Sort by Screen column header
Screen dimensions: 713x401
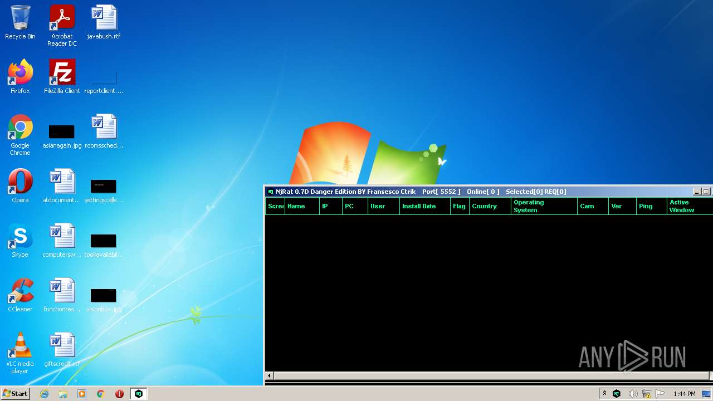[x=275, y=206]
